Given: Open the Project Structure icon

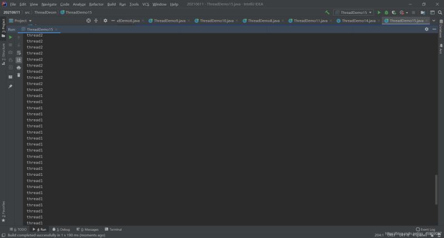Looking at the screenshot, I should 423,12.
